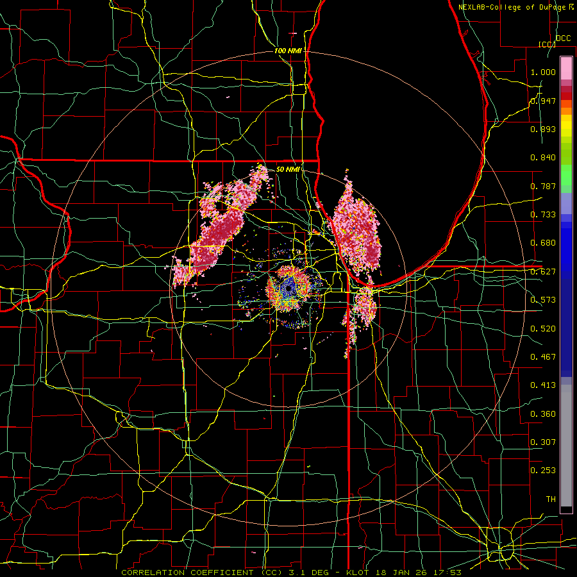Click the TH threshold label

coord(551,499)
